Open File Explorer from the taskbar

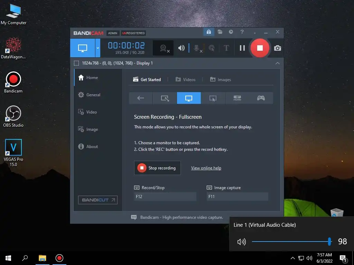pyautogui.click(x=42, y=258)
